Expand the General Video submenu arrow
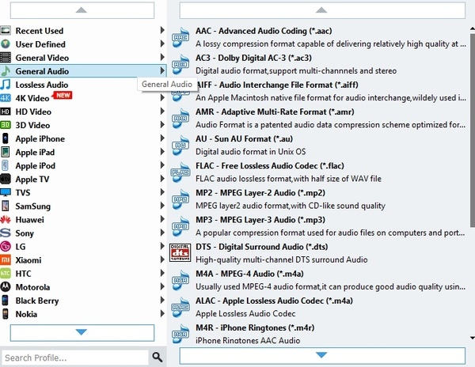The width and height of the screenshot is (475, 367). [x=162, y=58]
